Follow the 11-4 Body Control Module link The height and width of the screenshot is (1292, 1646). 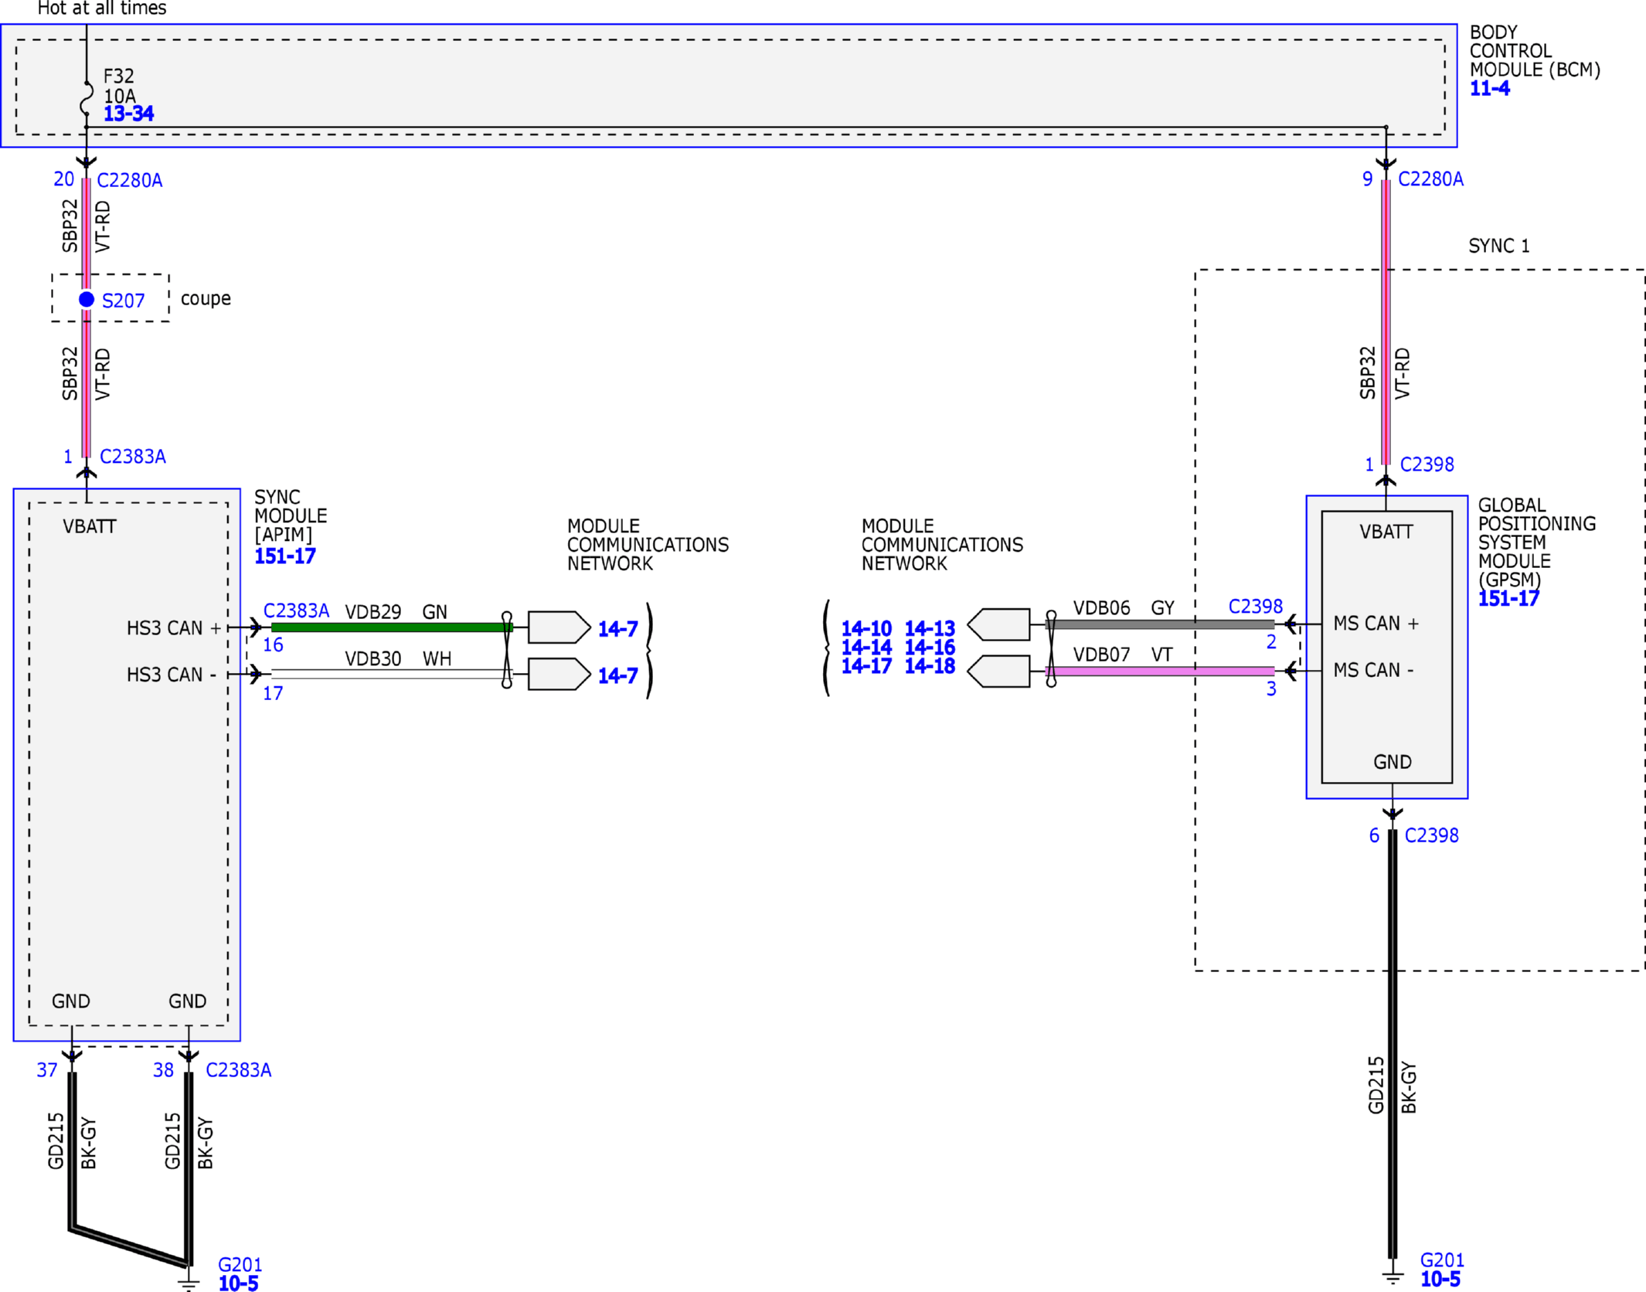point(1489,88)
